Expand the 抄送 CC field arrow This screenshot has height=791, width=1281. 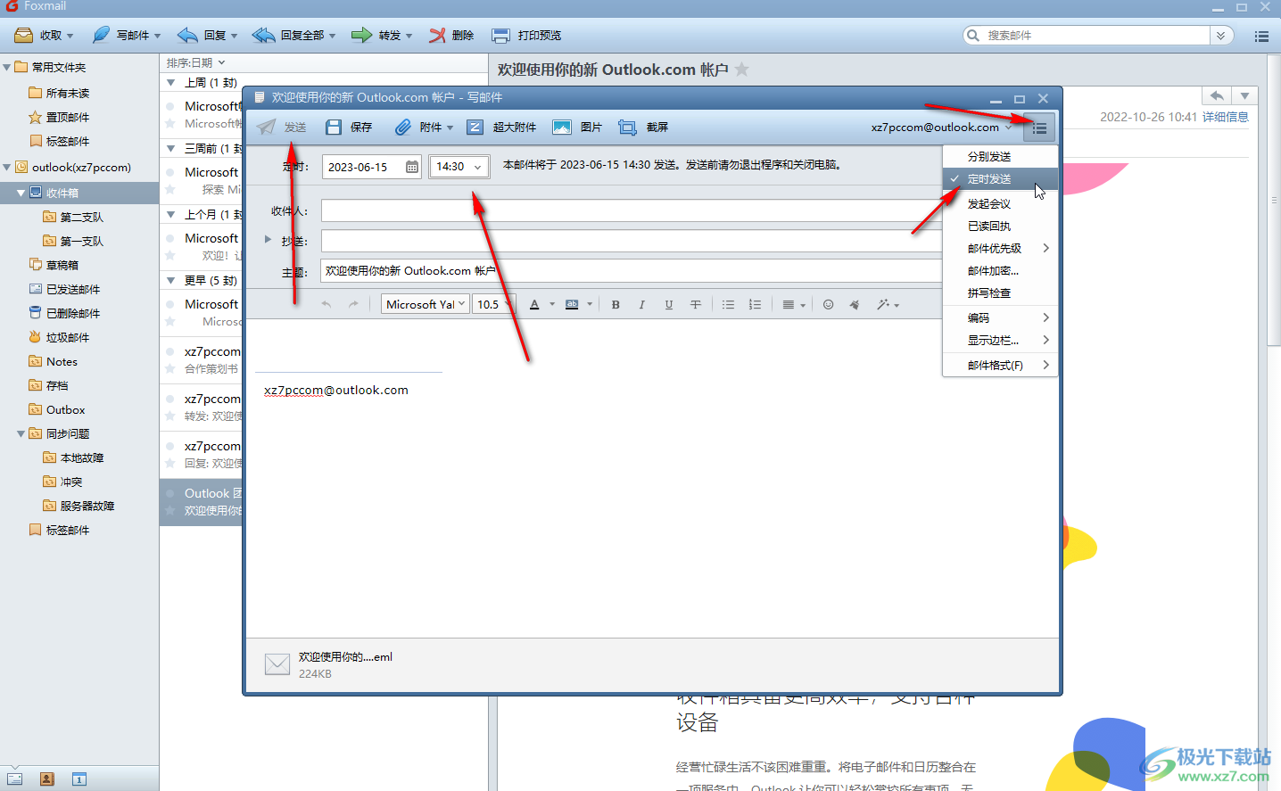pyautogui.click(x=268, y=239)
